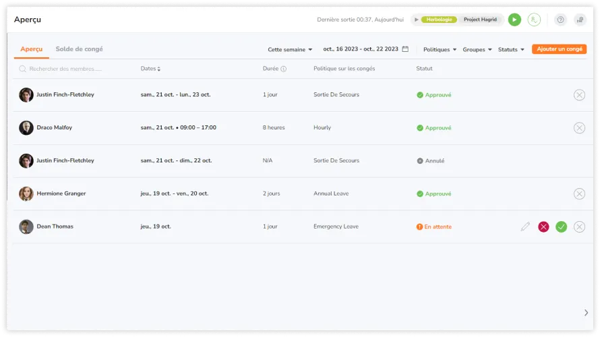Viewport: 600px width, 337px height.
Task: Click Ajouter un congé button
Action: point(559,49)
